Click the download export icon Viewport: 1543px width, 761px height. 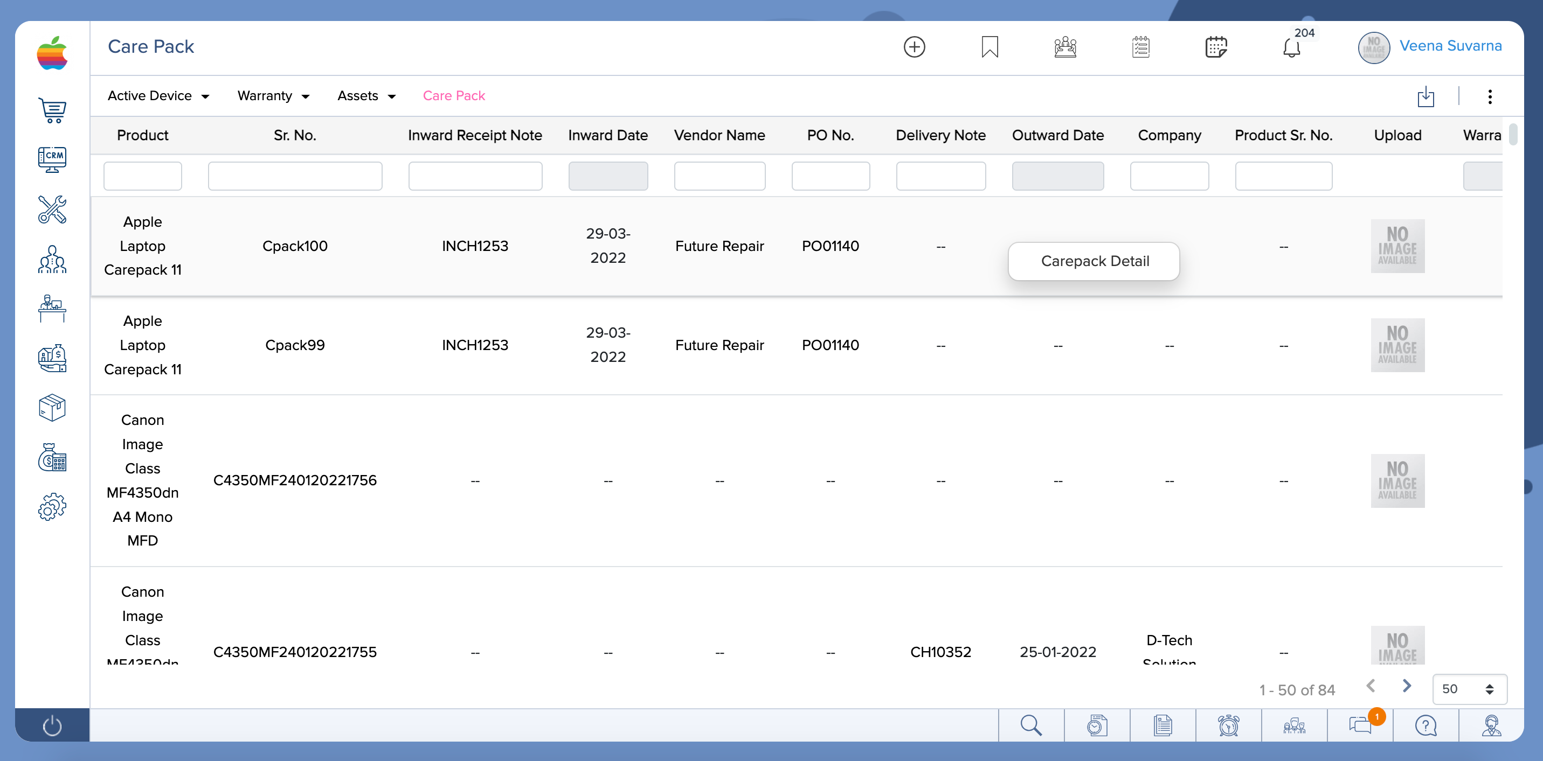1426,96
